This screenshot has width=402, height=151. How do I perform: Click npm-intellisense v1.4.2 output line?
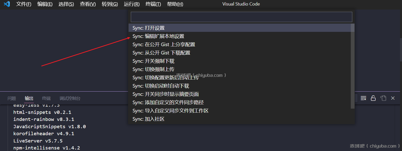[47, 148]
